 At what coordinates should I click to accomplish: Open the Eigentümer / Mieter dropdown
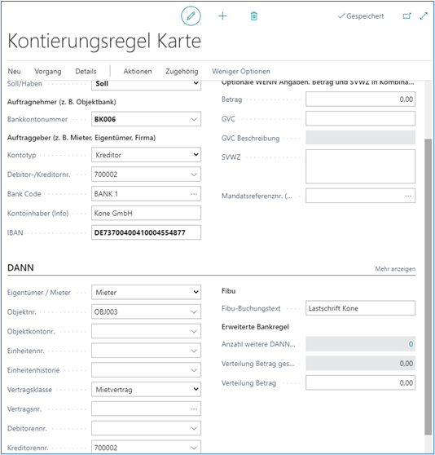click(x=196, y=292)
